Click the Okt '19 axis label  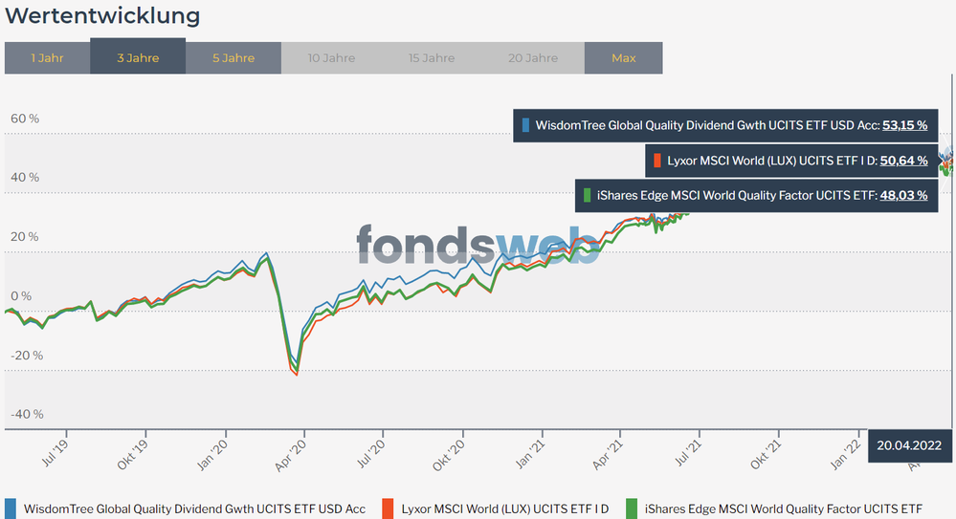[x=132, y=455]
